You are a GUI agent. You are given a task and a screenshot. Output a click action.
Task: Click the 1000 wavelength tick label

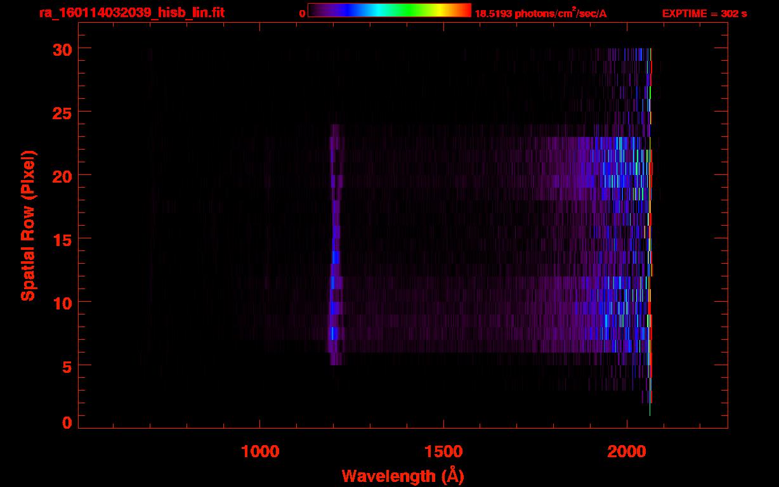click(x=260, y=451)
